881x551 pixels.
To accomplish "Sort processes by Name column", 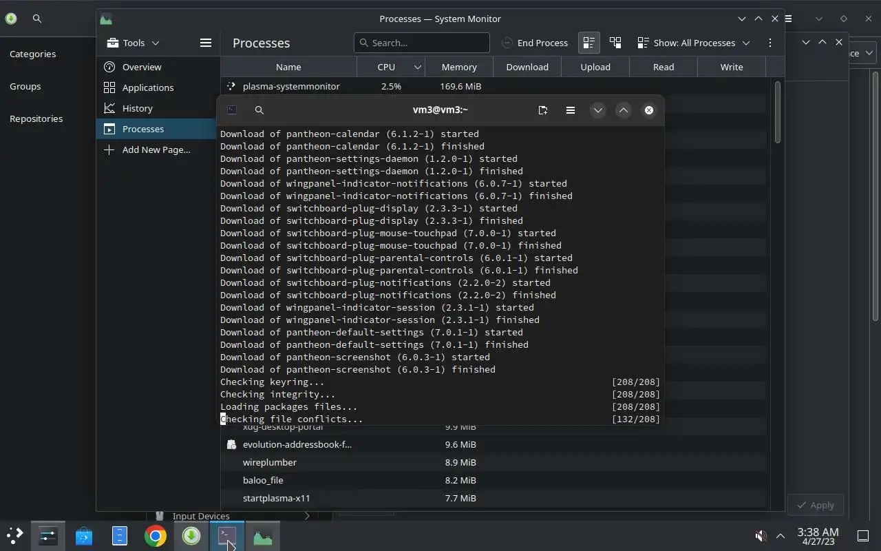I will [x=288, y=67].
